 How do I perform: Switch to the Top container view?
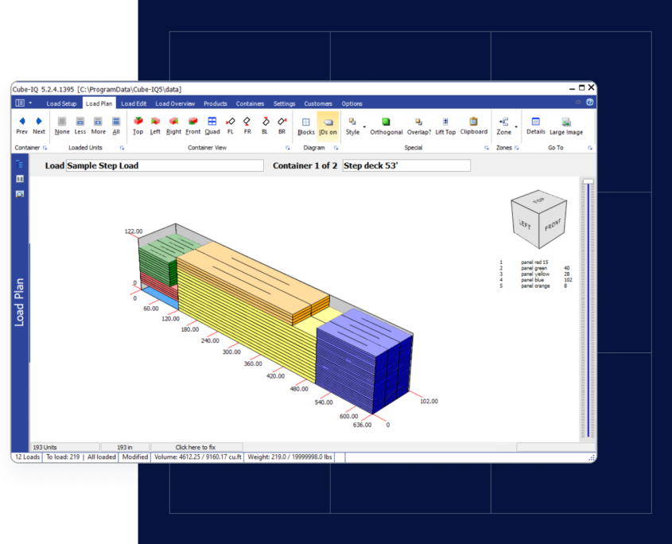coord(138,126)
